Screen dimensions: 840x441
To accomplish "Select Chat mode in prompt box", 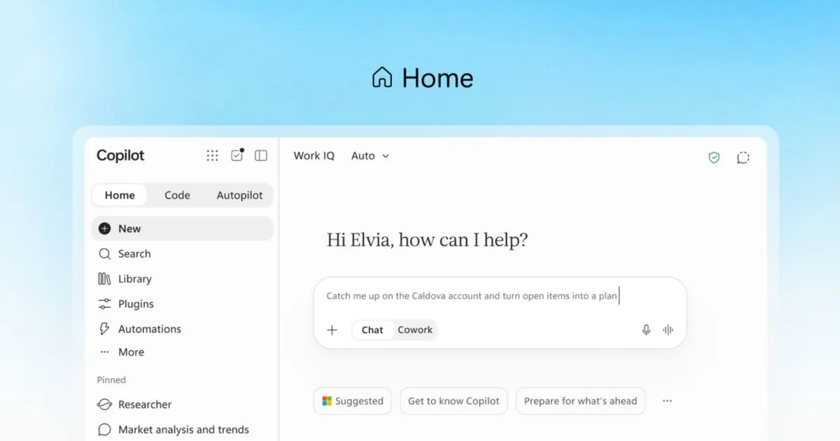I will (x=372, y=330).
